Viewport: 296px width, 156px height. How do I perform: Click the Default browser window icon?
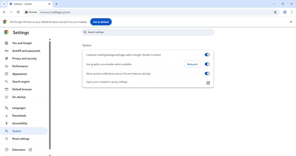click(6, 89)
